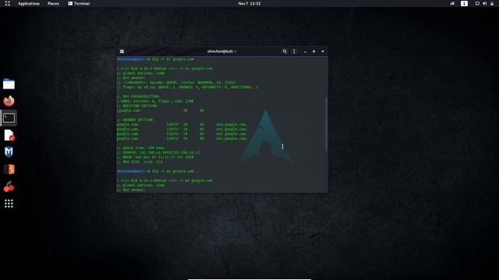Open the Burp Suite icon in the dock
The height and width of the screenshot is (280, 499).
tap(9, 170)
